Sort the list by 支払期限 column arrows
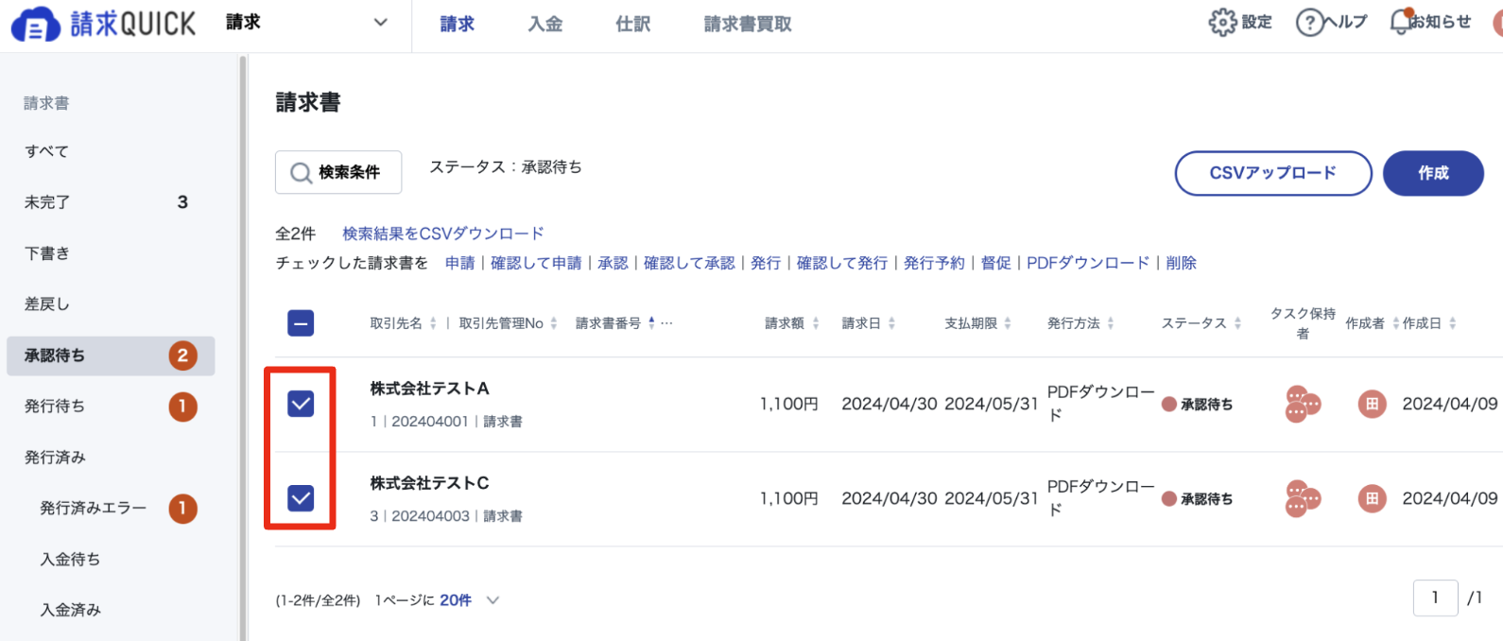Image resolution: width=1503 pixels, height=641 pixels. click(x=1008, y=323)
